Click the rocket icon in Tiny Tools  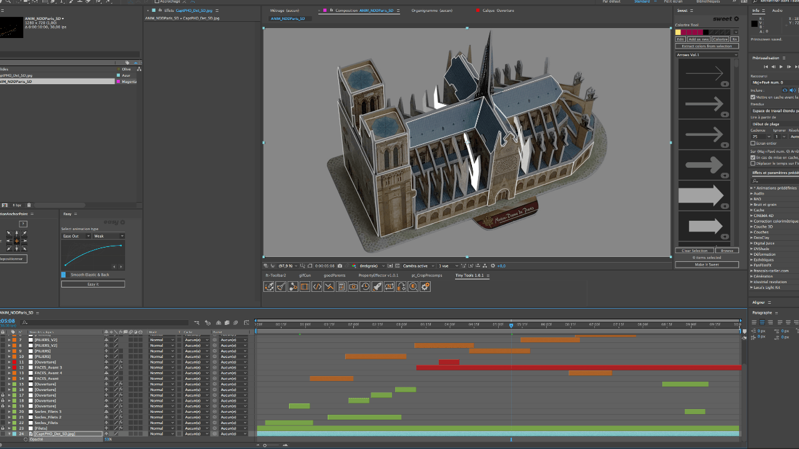point(377,286)
